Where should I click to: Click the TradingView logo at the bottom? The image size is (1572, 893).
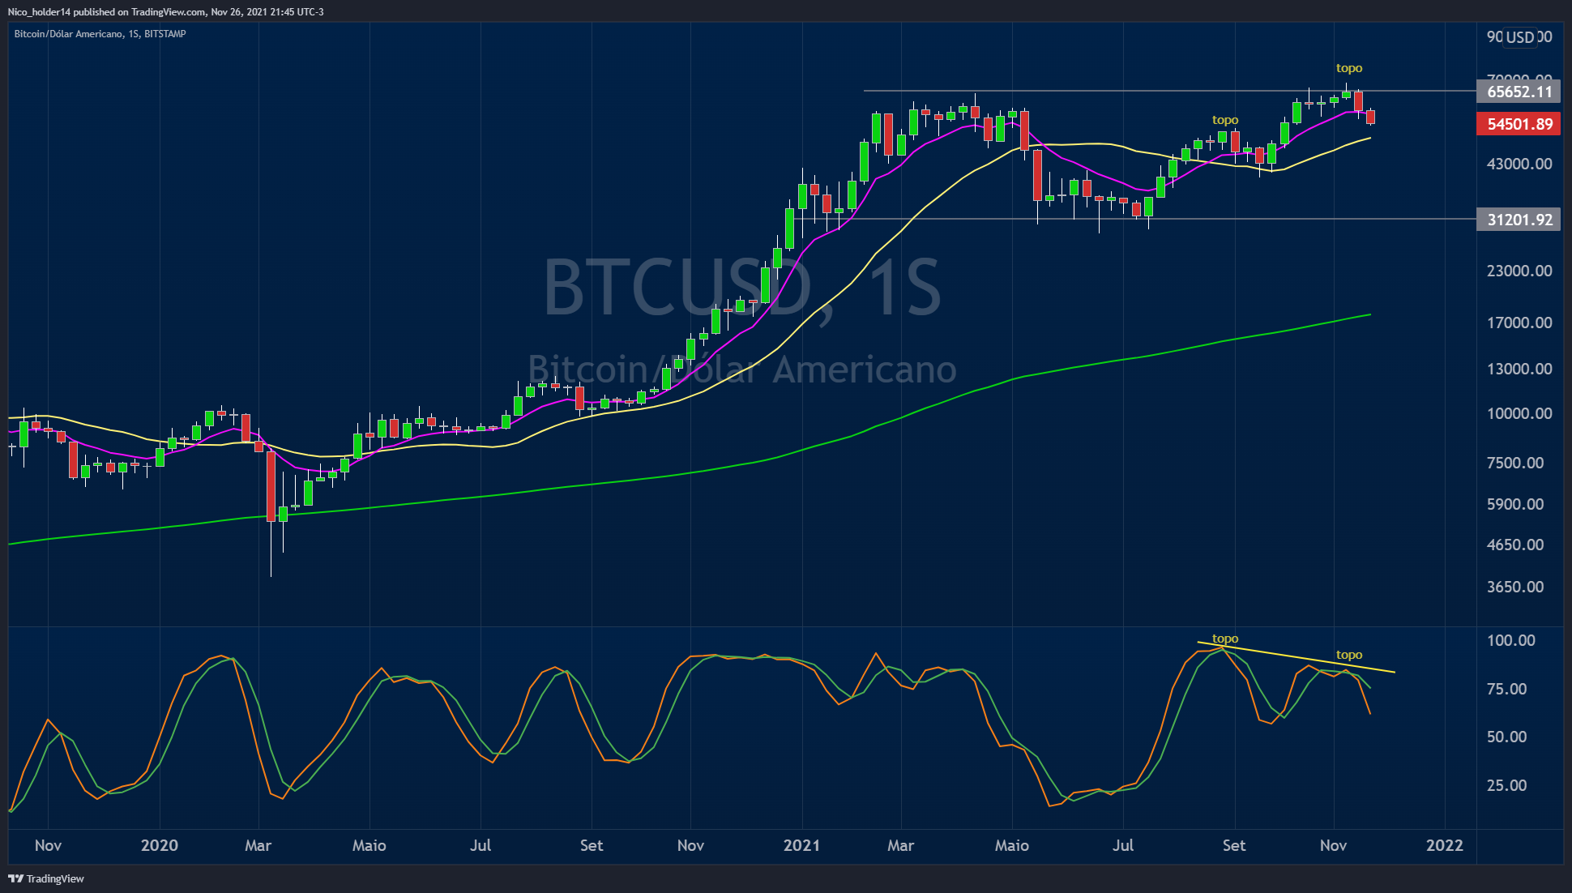click(46, 878)
